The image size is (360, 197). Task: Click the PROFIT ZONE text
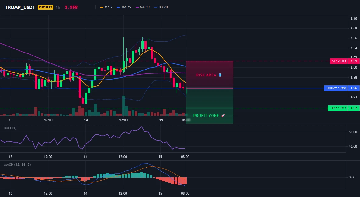click(x=206, y=116)
